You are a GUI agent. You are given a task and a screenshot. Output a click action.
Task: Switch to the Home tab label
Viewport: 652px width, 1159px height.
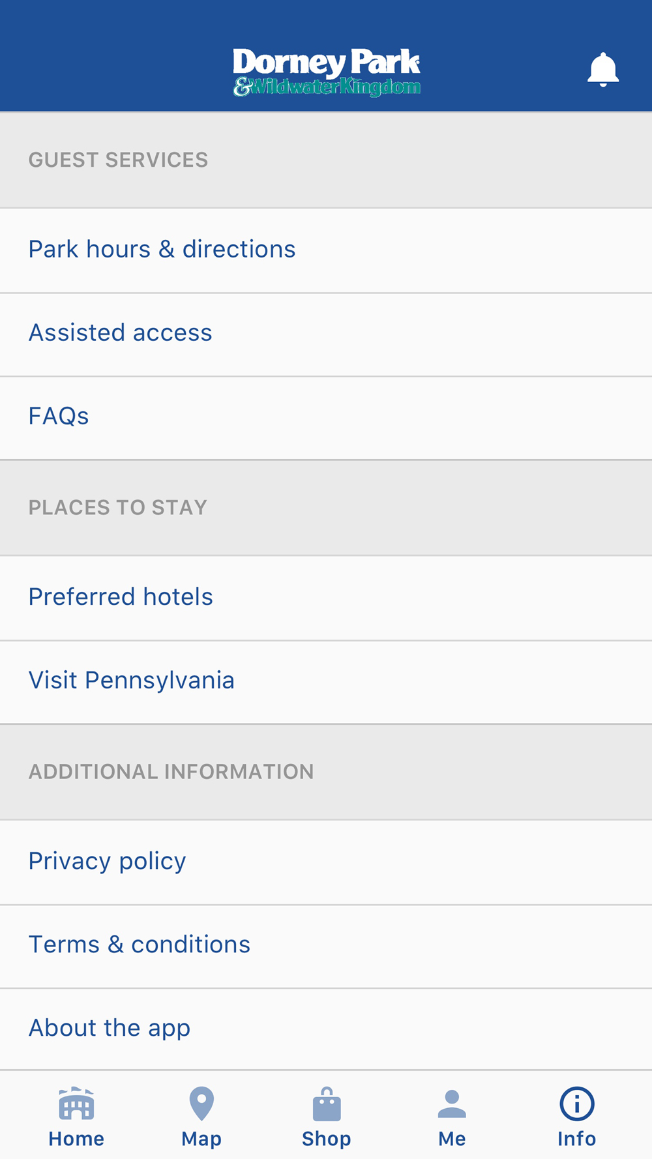(76, 1139)
